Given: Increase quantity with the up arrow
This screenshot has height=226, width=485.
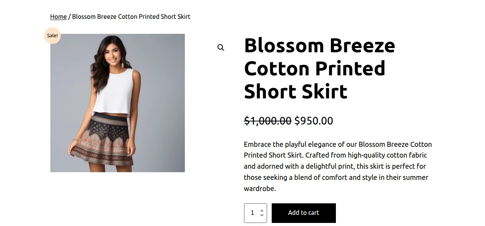Looking at the screenshot, I should tap(262, 210).
